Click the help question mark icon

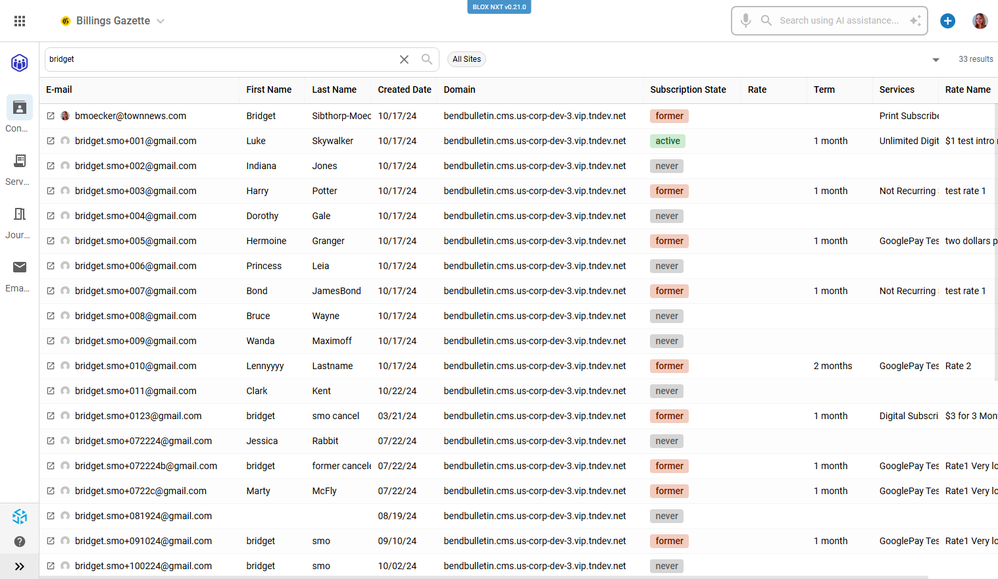20,541
